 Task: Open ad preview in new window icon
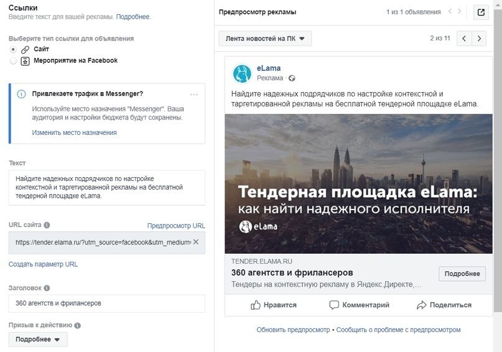point(481,12)
